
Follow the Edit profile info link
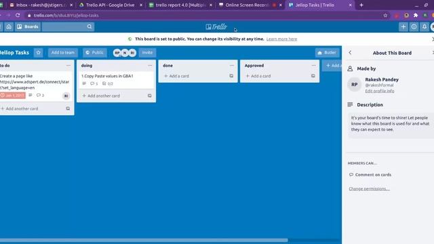[380, 91]
